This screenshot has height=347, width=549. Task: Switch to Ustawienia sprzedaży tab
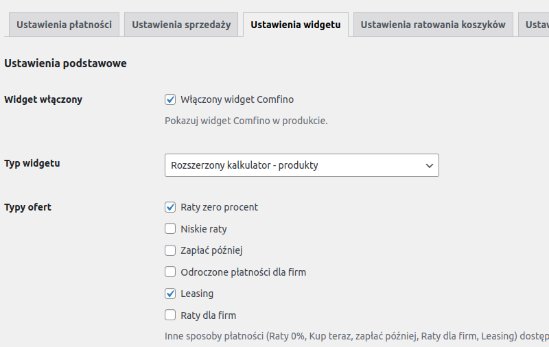181,25
